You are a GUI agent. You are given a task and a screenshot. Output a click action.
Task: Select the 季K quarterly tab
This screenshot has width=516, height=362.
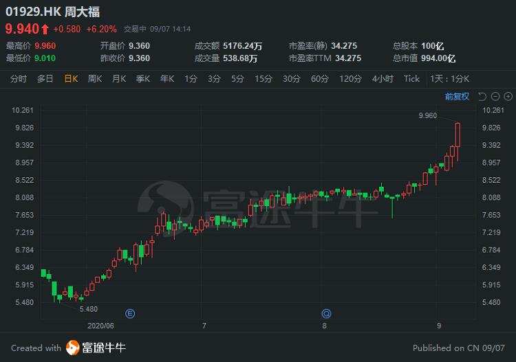click(143, 79)
